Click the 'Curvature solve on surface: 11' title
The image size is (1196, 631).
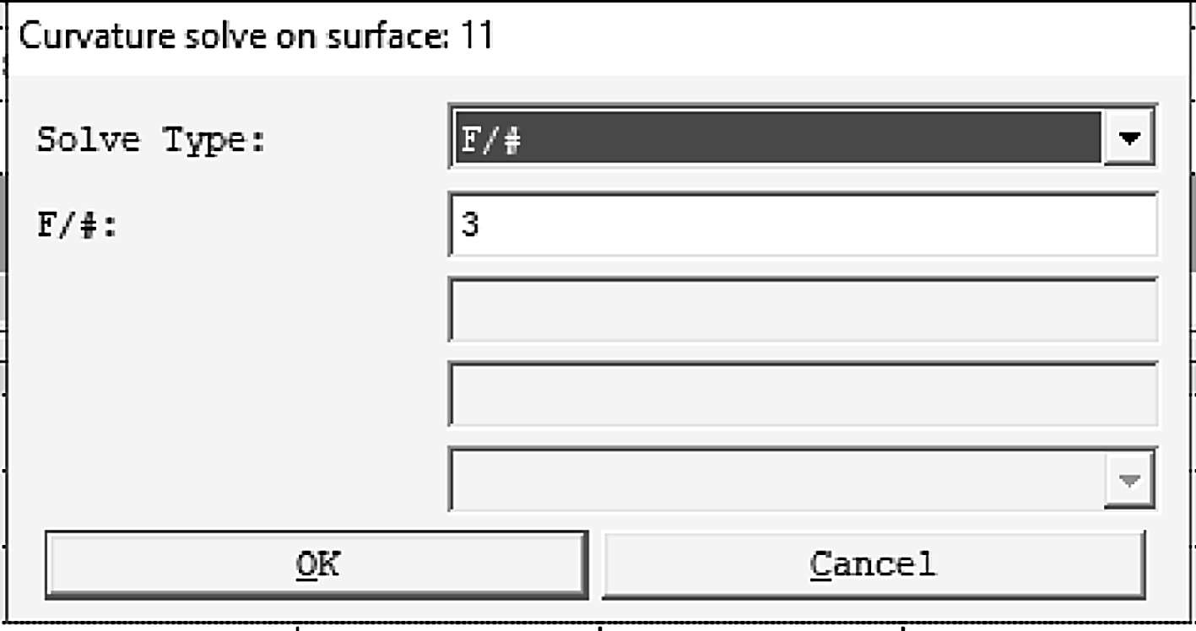point(256,37)
